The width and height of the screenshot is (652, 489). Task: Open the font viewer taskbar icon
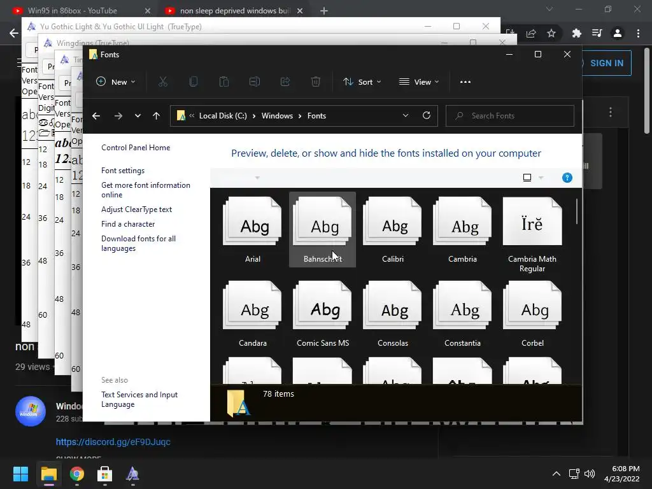click(x=132, y=474)
